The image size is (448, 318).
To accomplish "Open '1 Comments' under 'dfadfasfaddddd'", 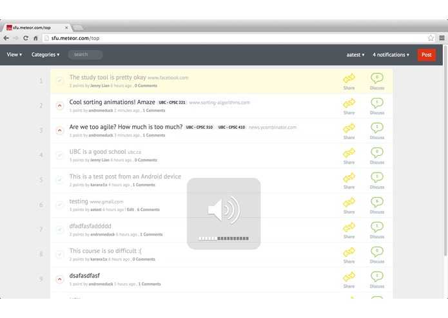I will pyautogui.click(x=151, y=234).
